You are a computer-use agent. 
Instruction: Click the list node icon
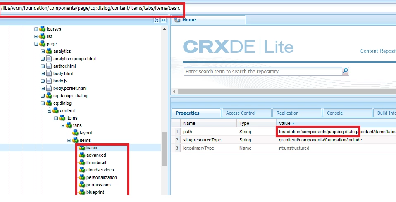[x=42, y=36]
